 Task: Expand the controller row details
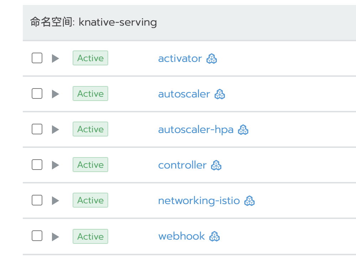(x=56, y=165)
